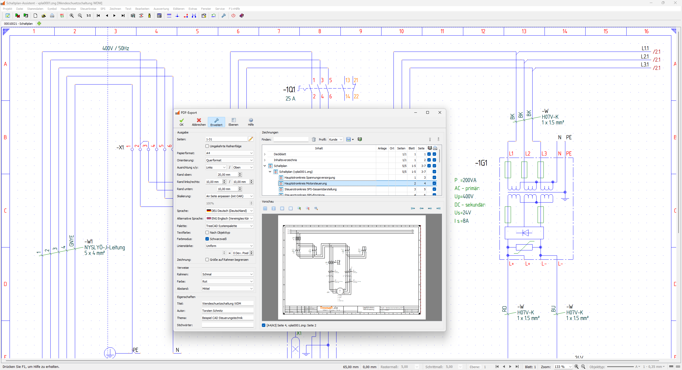This screenshot has width=682, height=370.
Task: Go to last preview page arrow
Action: coord(438,208)
